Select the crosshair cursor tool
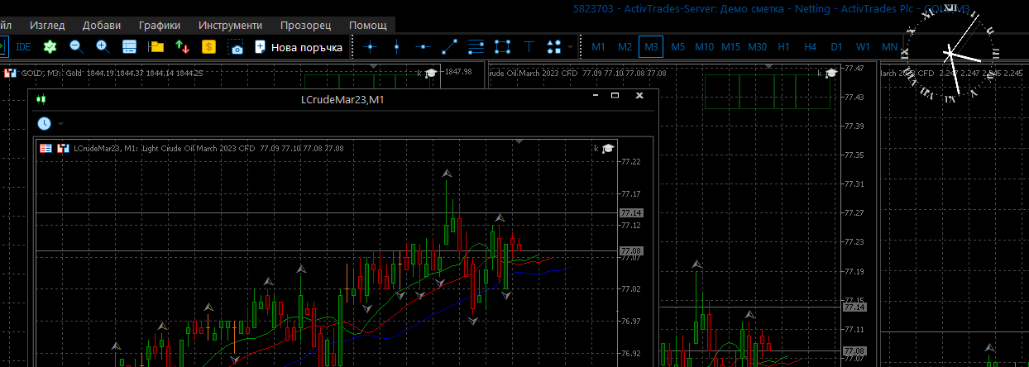Viewport: 1029px width, 367px height. point(370,47)
